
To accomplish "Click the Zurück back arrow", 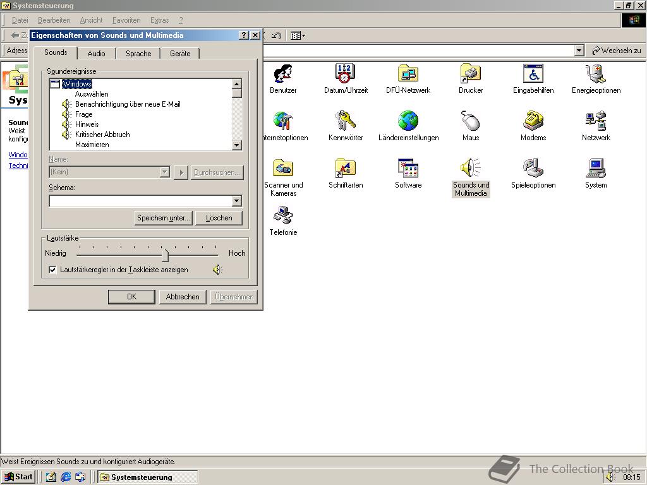I will click(x=15, y=36).
